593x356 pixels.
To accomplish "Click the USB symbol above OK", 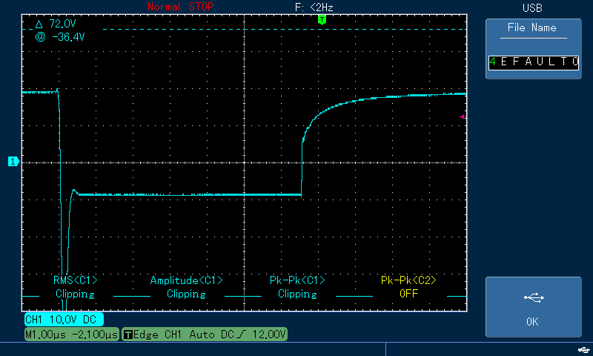I will 534,297.
